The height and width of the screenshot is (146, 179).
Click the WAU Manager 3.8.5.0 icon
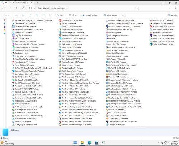click(60, 33)
